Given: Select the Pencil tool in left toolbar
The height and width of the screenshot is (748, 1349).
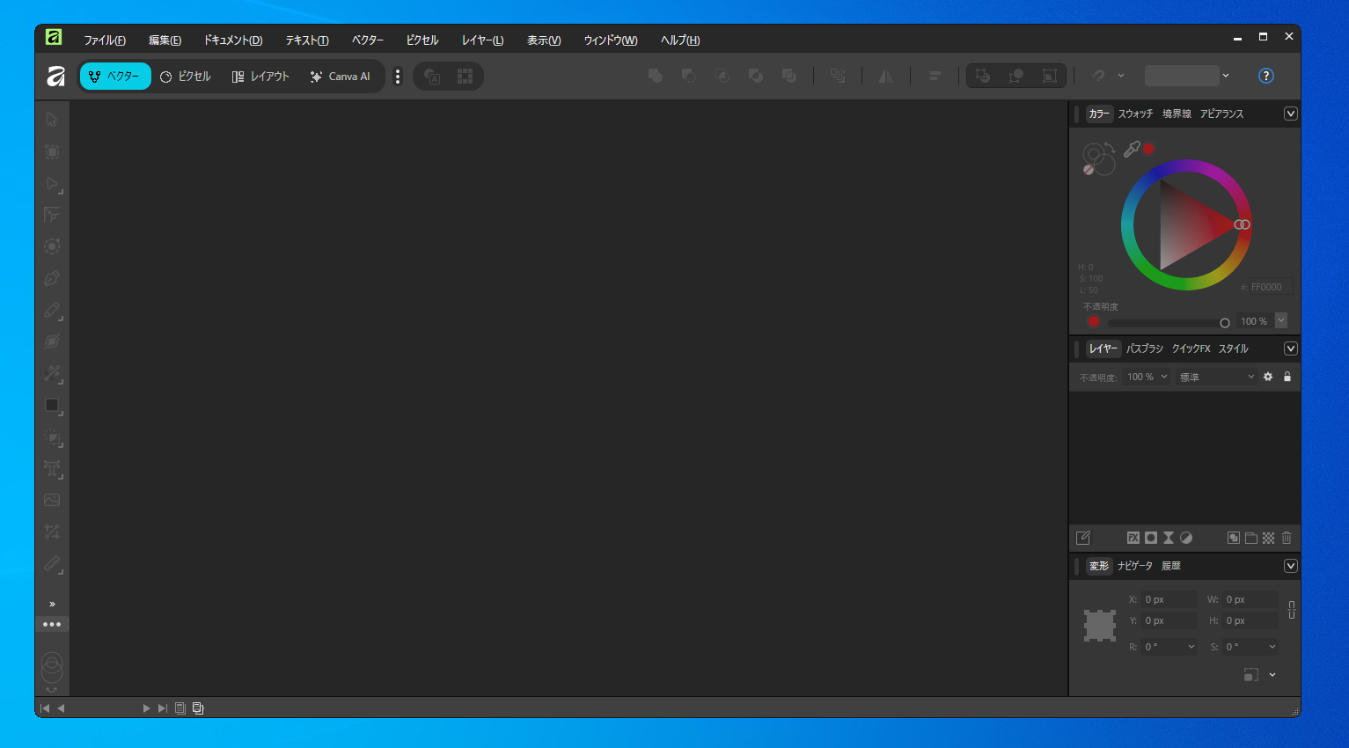Looking at the screenshot, I should pyautogui.click(x=52, y=310).
